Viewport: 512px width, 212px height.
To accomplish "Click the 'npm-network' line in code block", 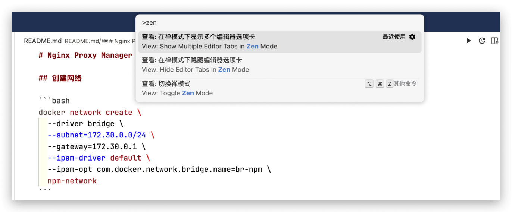I will tap(72, 181).
